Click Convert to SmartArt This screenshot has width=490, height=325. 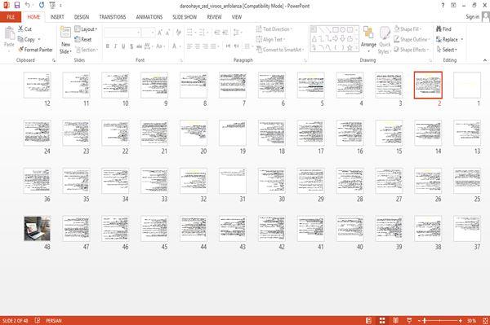coord(280,50)
